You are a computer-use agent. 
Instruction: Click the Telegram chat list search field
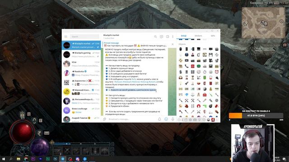tap(84, 36)
